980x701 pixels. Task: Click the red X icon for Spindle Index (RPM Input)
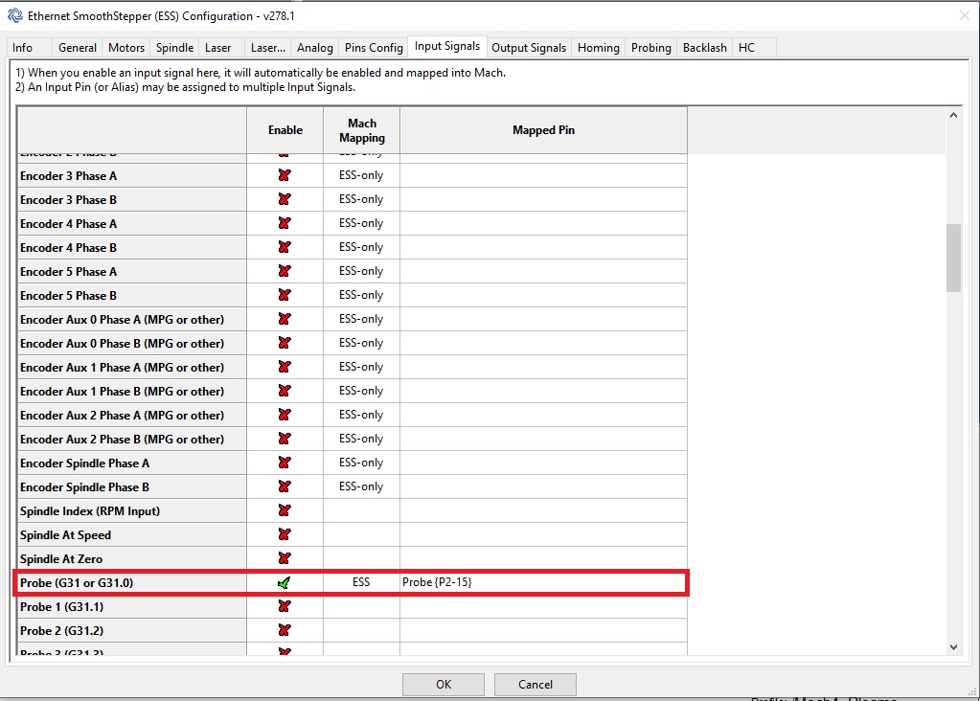[x=285, y=510]
